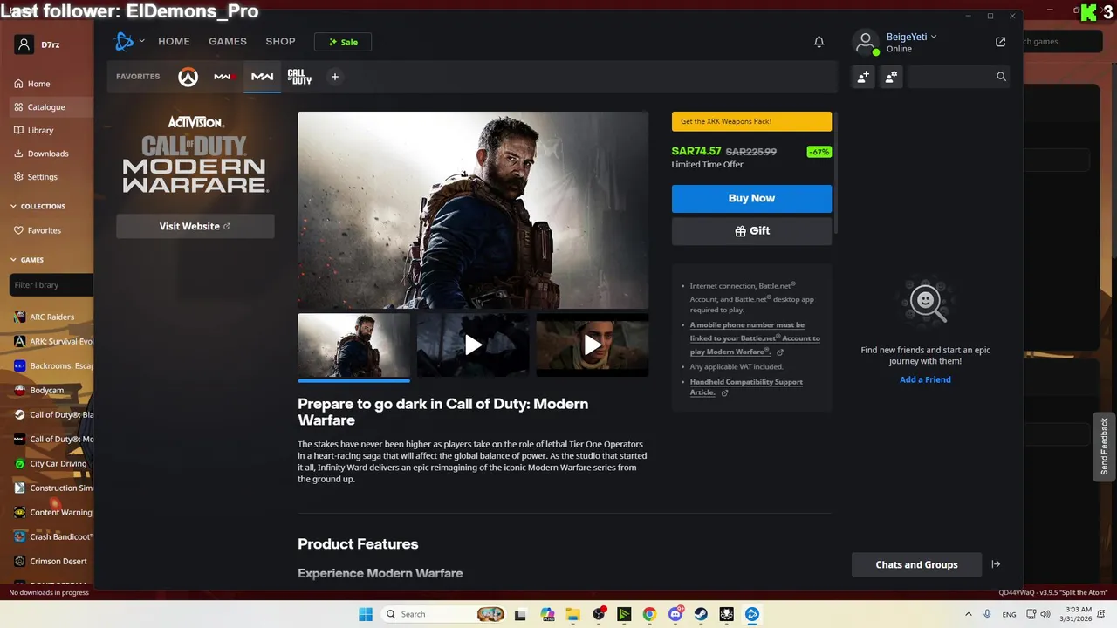This screenshot has width=1117, height=628.
Task: Click the green Sale button
Action: [343, 42]
